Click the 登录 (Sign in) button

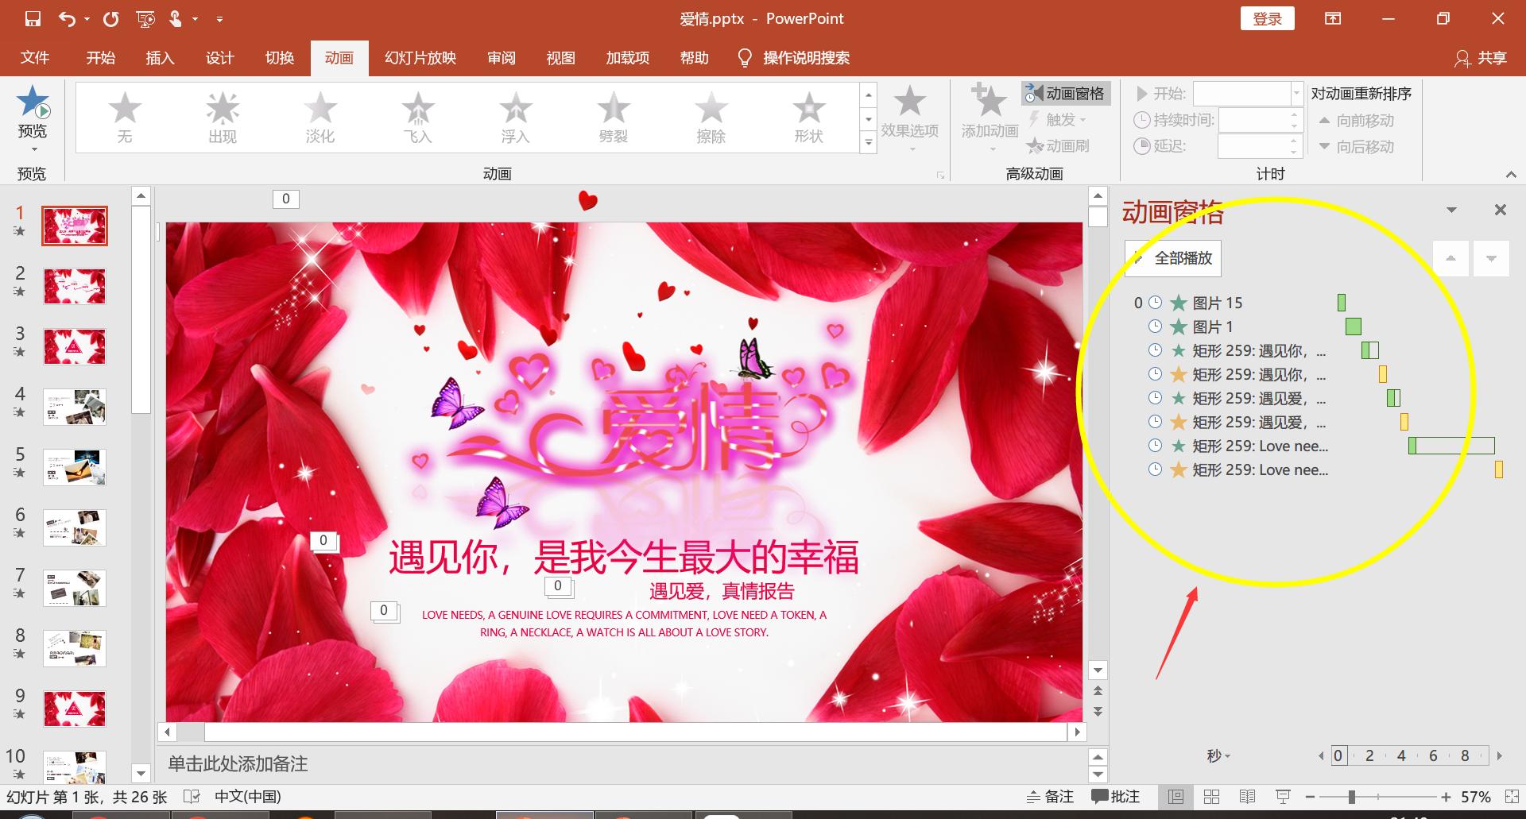(1267, 17)
